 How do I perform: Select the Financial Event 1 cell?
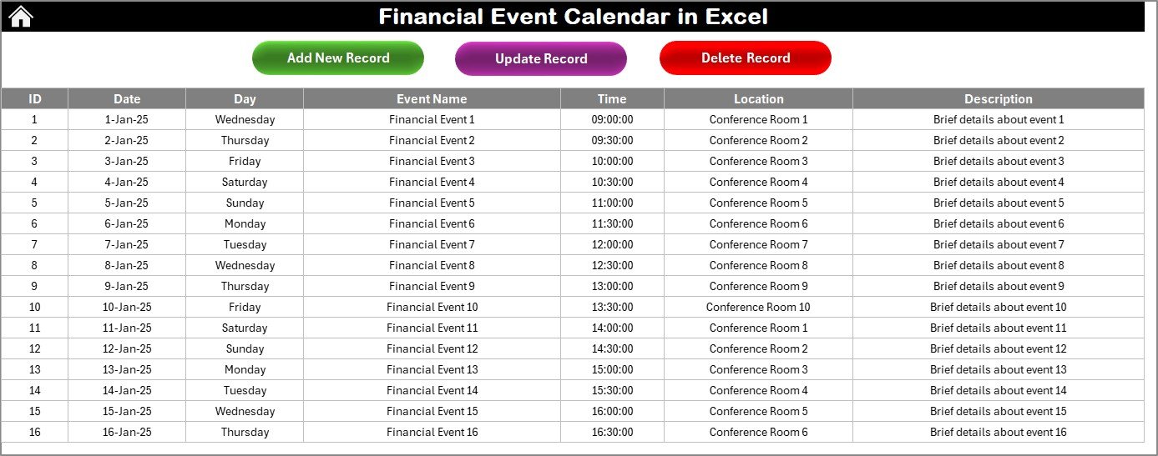tap(432, 119)
